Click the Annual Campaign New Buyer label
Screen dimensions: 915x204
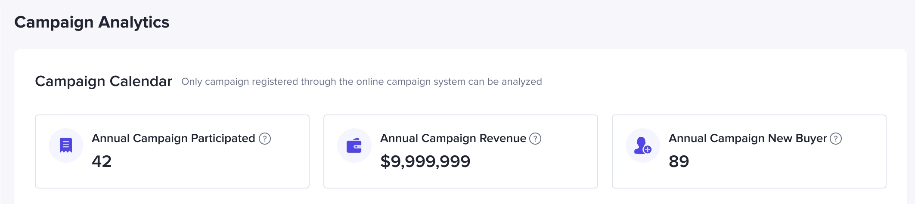pos(748,138)
